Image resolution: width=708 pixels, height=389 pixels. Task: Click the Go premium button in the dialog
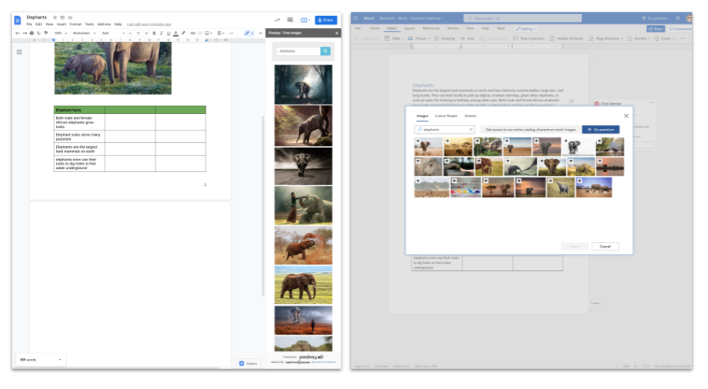(x=600, y=130)
